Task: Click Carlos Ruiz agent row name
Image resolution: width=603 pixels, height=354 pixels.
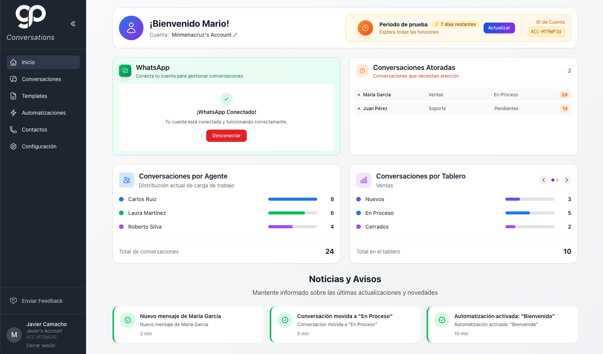Action: point(142,199)
